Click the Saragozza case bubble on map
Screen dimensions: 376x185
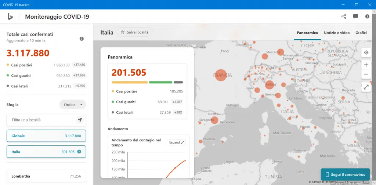pyautogui.click(x=214, y=120)
